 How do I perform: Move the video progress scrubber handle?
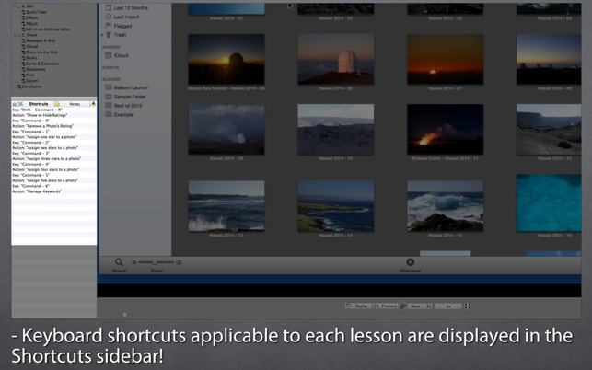(125, 315)
